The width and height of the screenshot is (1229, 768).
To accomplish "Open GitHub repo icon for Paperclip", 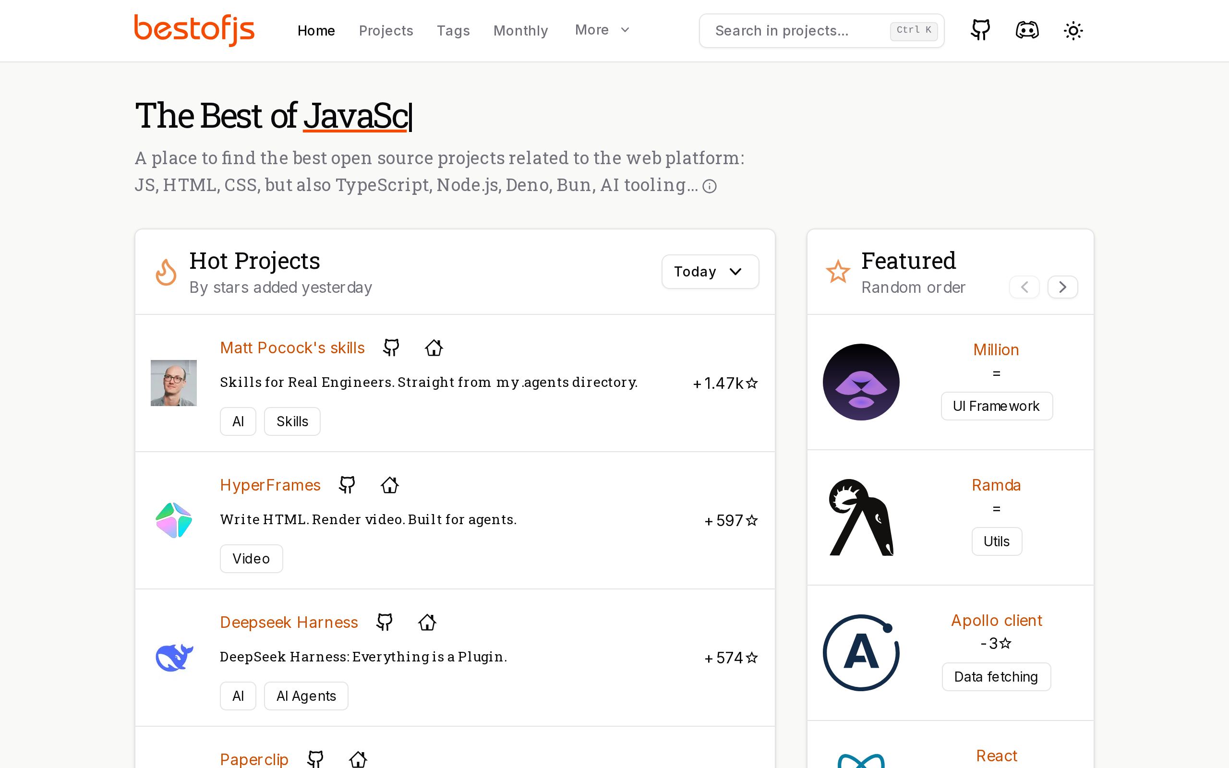I will click(x=315, y=759).
